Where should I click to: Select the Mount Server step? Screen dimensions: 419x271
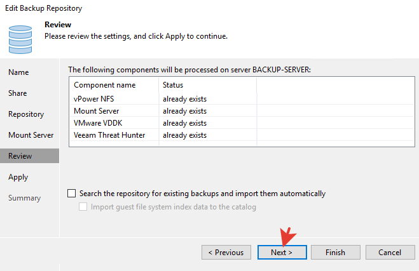click(x=31, y=135)
